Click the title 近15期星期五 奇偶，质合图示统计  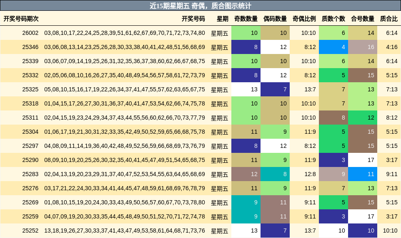pyautogui.click(x=200, y=5)
